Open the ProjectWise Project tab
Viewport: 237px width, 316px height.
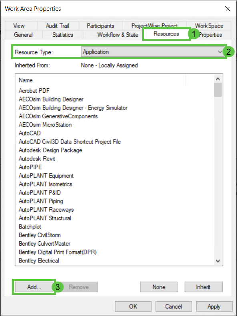coord(155,26)
